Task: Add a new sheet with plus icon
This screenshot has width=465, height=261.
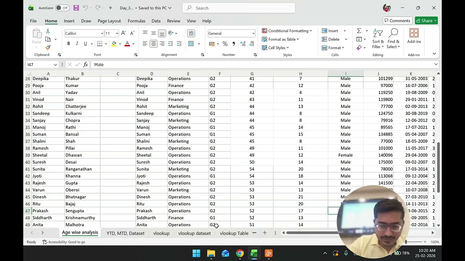Action: pos(264,233)
